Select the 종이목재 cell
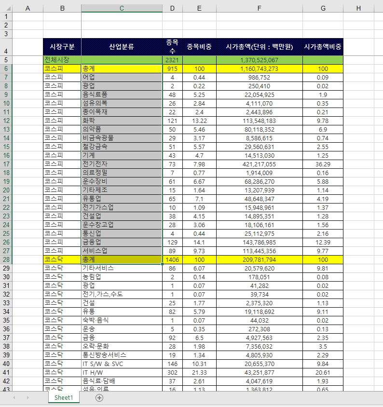383x407 pixels. (x=122, y=112)
